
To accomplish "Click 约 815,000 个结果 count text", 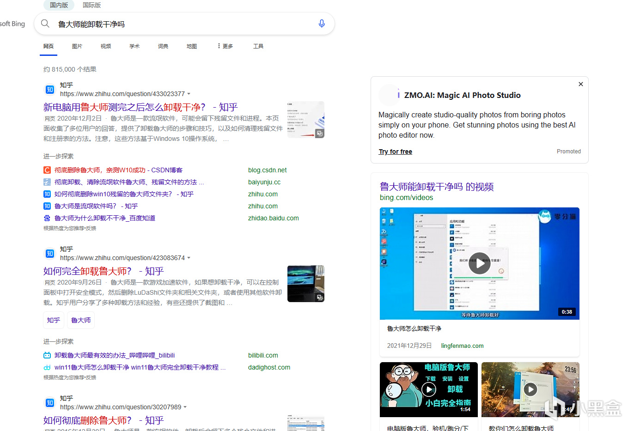I will (70, 69).
